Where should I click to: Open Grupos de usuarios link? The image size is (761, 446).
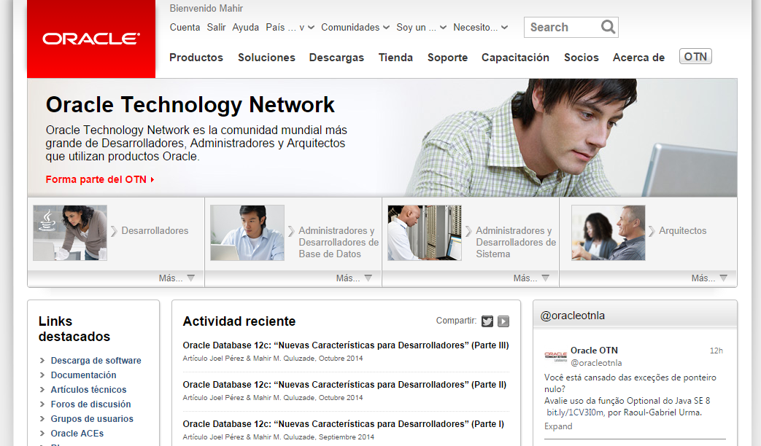(x=92, y=419)
